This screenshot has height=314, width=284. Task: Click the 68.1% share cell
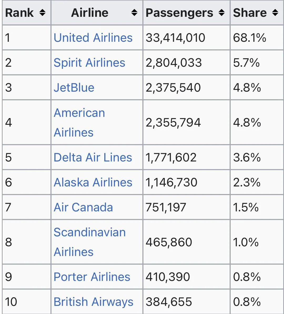point(250,38)
